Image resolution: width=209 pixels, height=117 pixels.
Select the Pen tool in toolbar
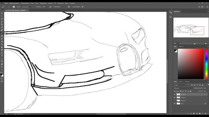pos(2,53)
